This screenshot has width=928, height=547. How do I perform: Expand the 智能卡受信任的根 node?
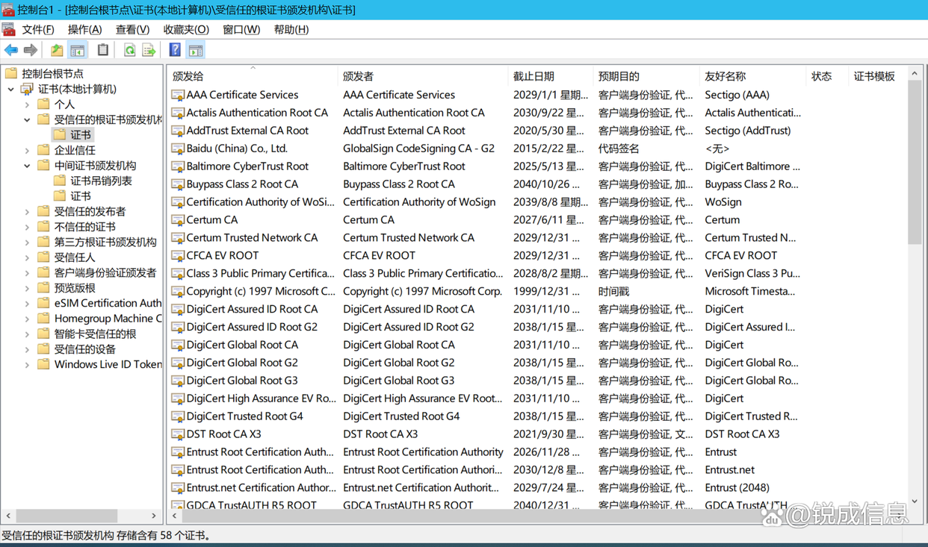click(x=28, y=334)
